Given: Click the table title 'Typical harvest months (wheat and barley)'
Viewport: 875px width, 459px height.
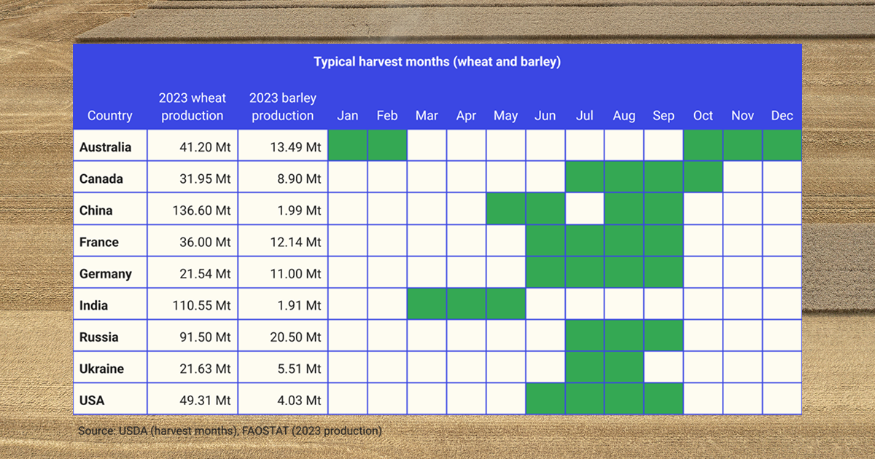Looking at the screenshot, I should pyautogui.click(x=437, y=62).
